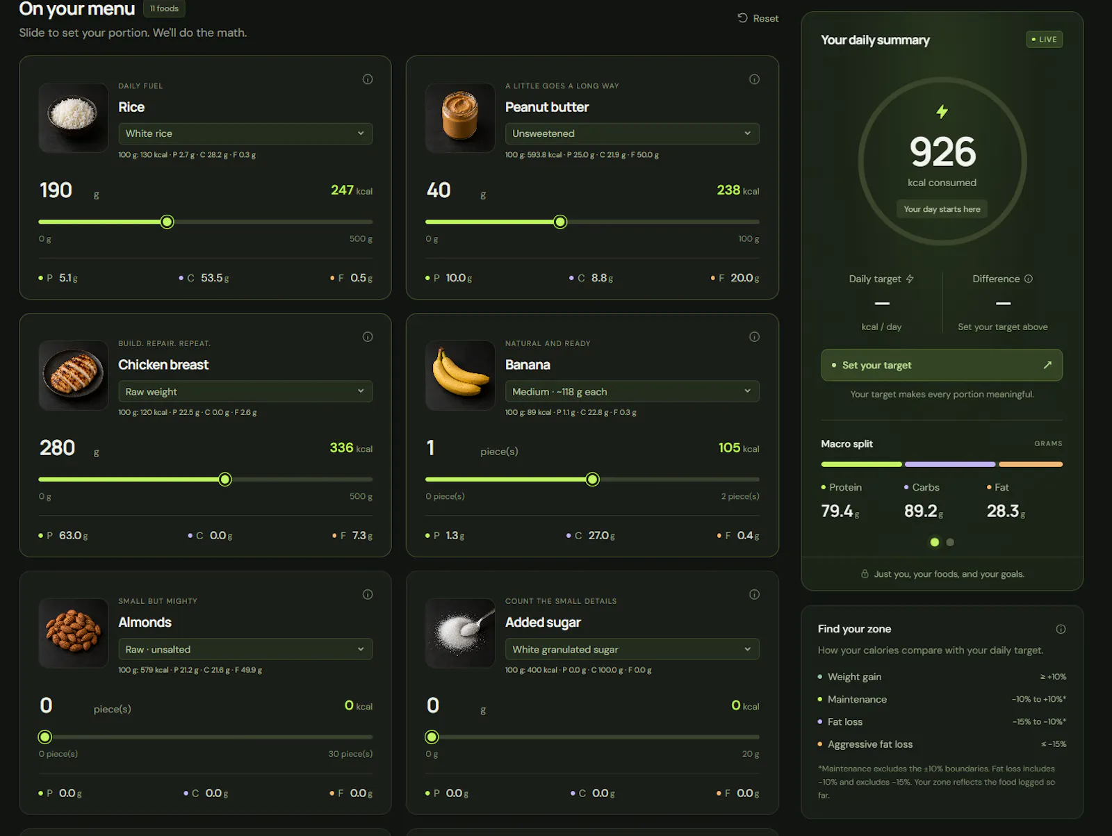Click arrow icon on Set your target
Screen dimensions: 1112x836
pos(1047,365)
